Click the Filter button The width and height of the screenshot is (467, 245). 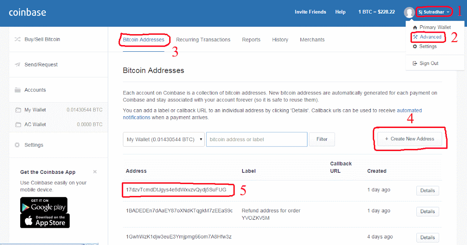(x=322, y=139)
